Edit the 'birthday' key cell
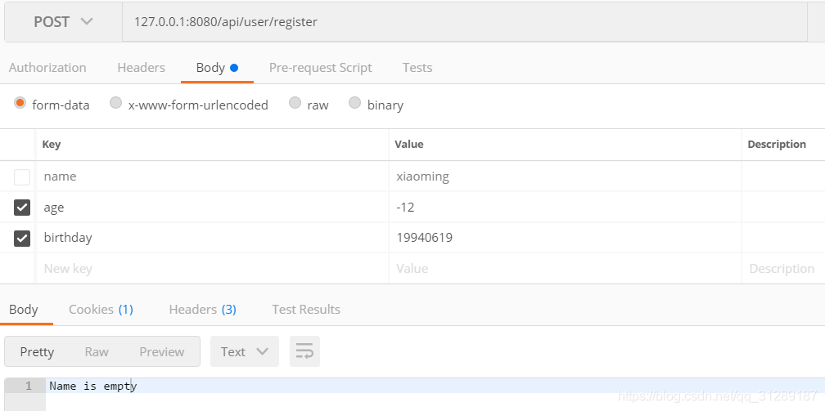This screenshot has width=825, height=411. click(x=212, y=238)
